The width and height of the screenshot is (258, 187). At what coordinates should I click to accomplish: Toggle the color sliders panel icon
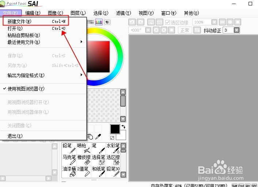click(90, 22)
